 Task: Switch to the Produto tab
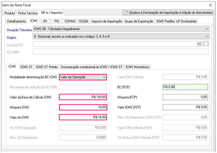(x=10, y=13)
